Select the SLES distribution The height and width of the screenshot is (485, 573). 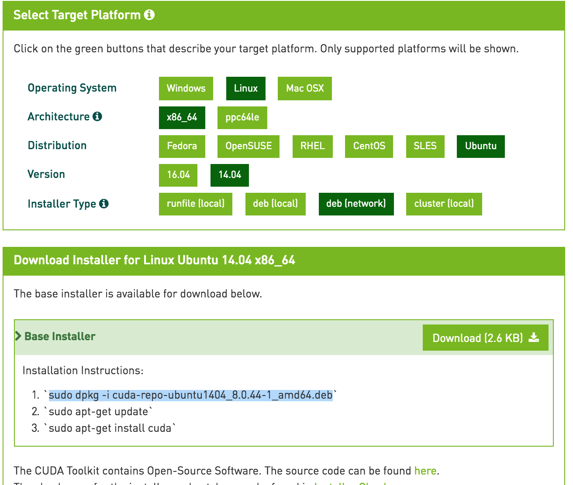tap(425, 146)
